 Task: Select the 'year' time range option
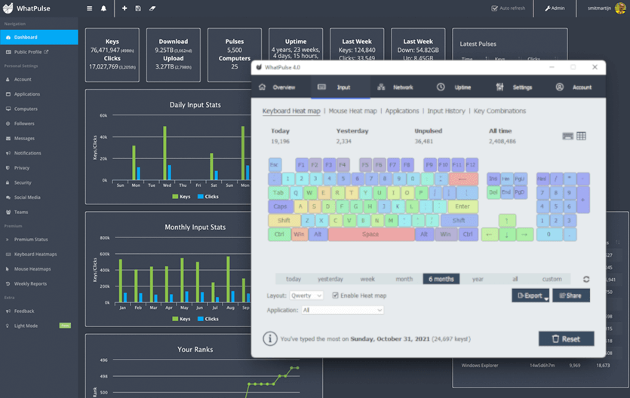point(478,279)
